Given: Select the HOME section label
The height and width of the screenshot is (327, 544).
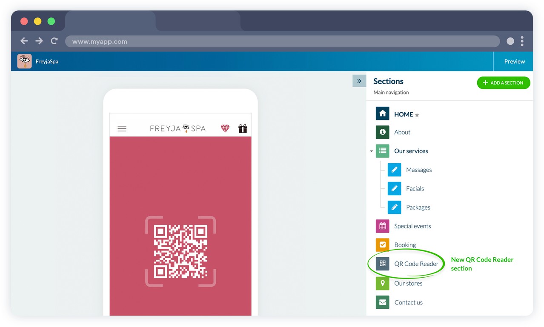Looking at the screenshot, I should tap(404, 114).
